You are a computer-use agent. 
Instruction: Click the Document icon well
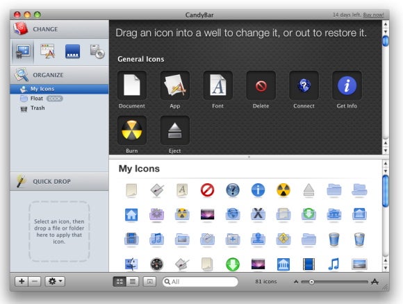pos(132,85)
